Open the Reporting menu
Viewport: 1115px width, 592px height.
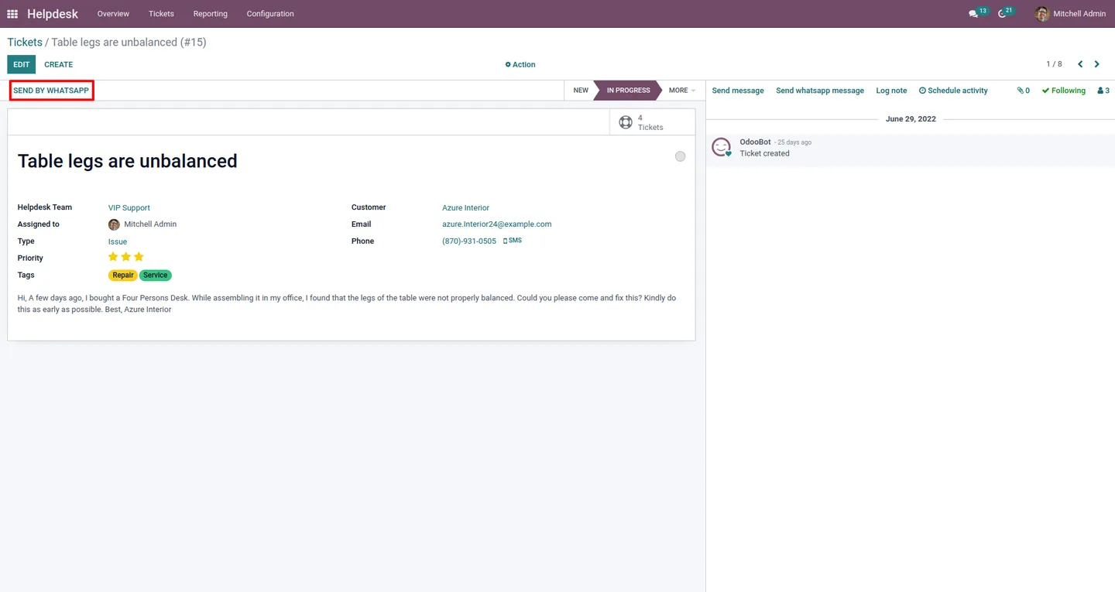click(211, 14)
